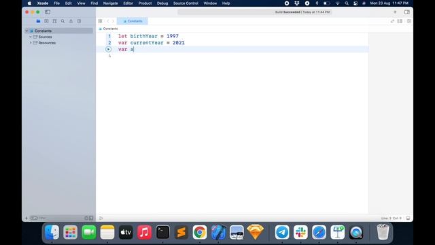Viewport: 435px width, 245px height.
Task: Open Google Chrome from the Dock
Action: click(x=199, y=232)
